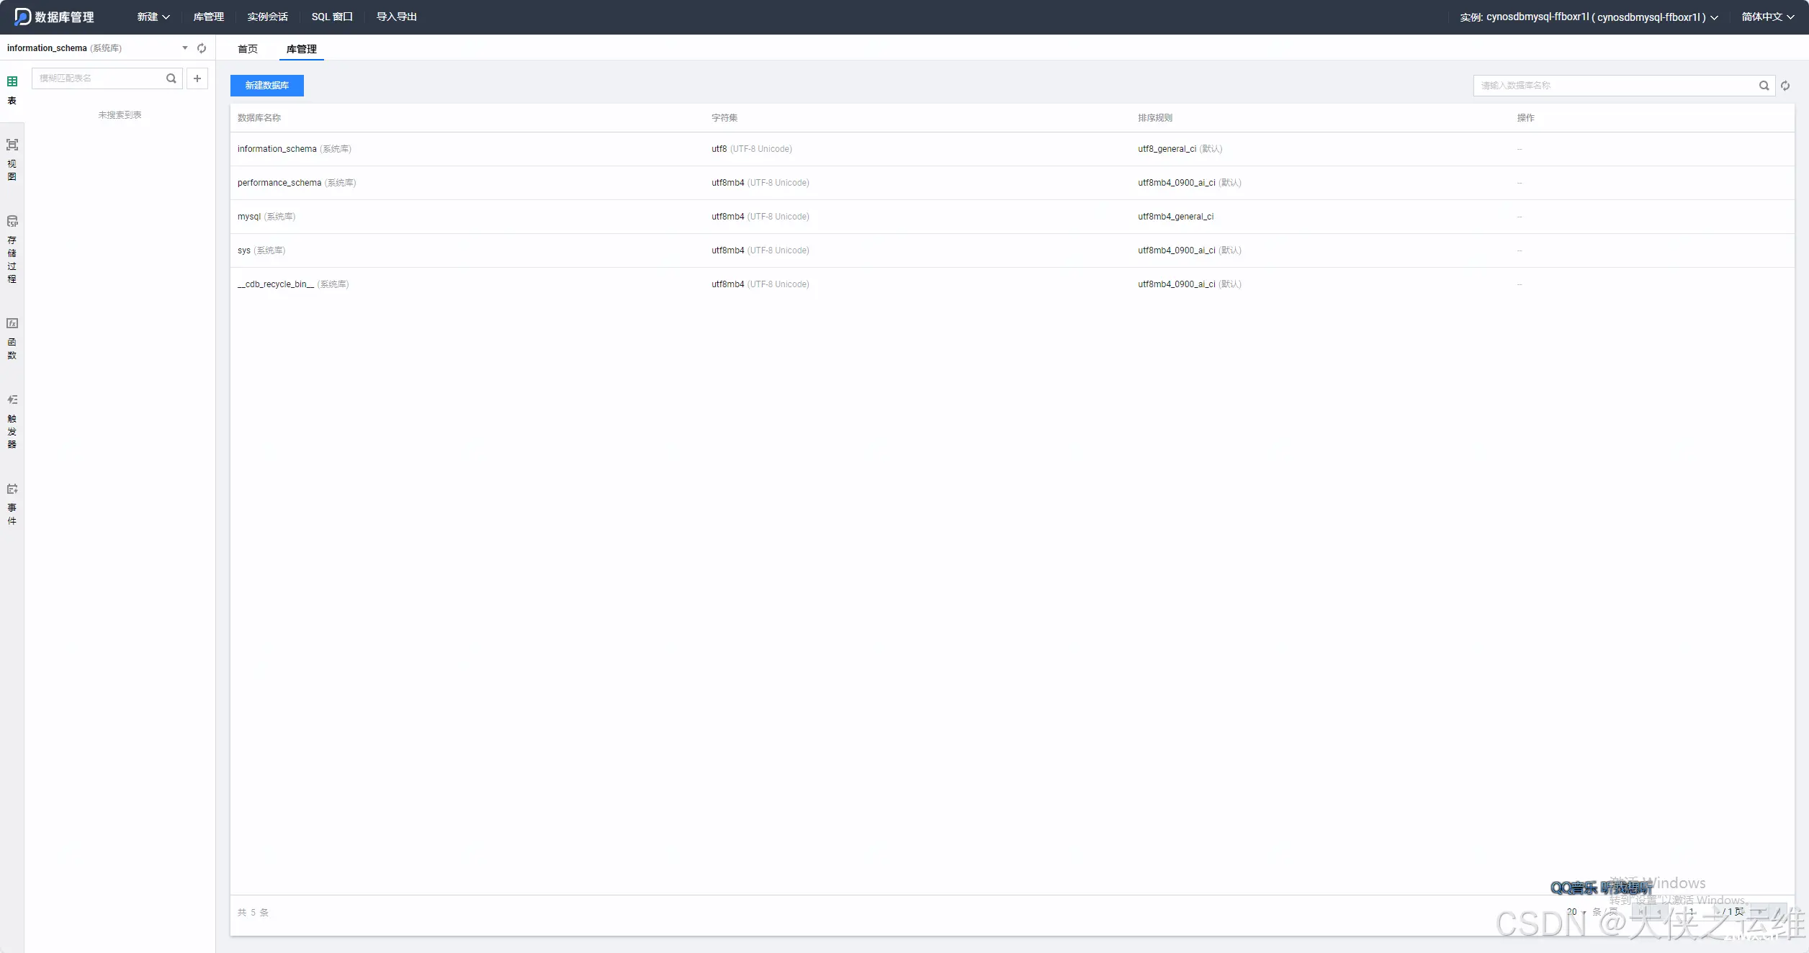
Task: Refresh the schema list beside information_schema
Action: pos(202,48)
